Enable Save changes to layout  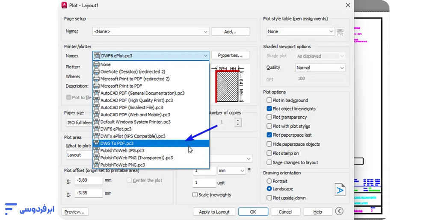[x=269, y=162]
